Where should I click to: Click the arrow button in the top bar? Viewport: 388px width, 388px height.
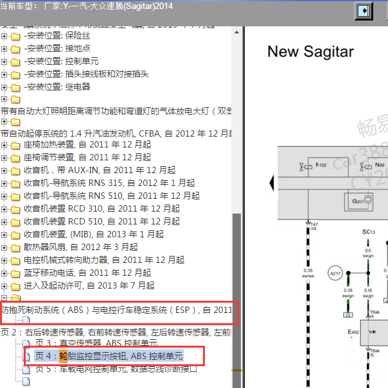pyautogui.click(x=364, y=11)
